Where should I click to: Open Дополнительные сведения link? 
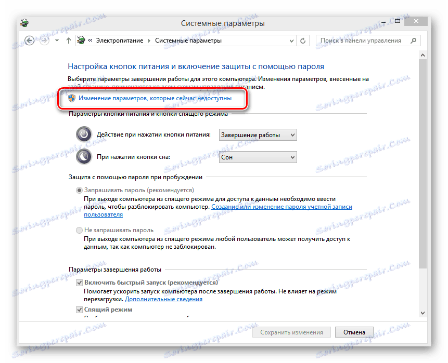163,299
